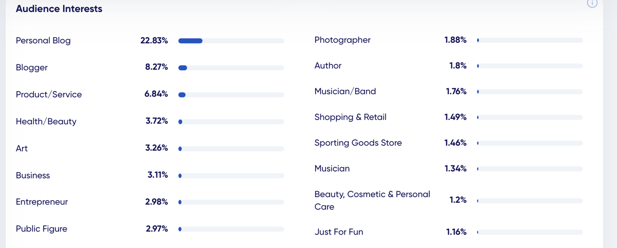Click the Business interest label
This screenshot has height=248, width=617.
33,175
